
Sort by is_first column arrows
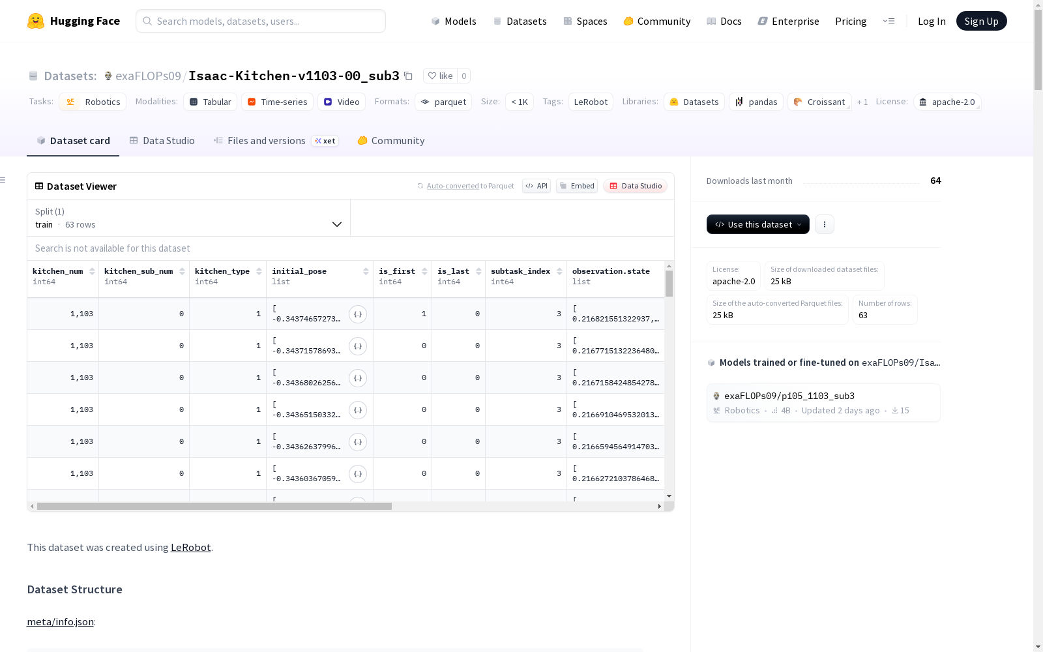424,271
